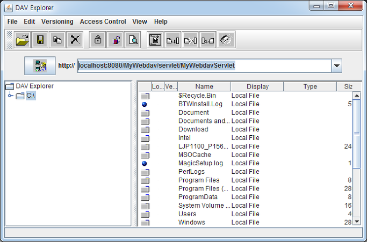Click the folder icon of the Users row

[145, 214]
